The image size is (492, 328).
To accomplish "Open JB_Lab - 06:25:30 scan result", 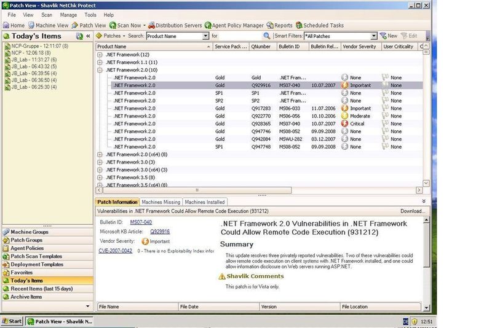I will (31, 87).
